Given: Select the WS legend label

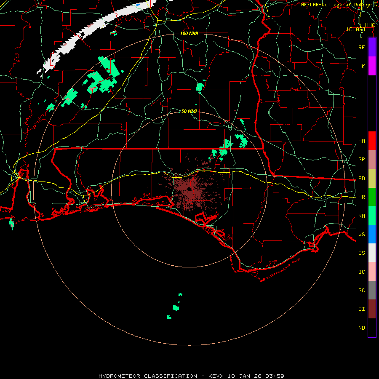Looking at the screenshot, I should 361,235.
